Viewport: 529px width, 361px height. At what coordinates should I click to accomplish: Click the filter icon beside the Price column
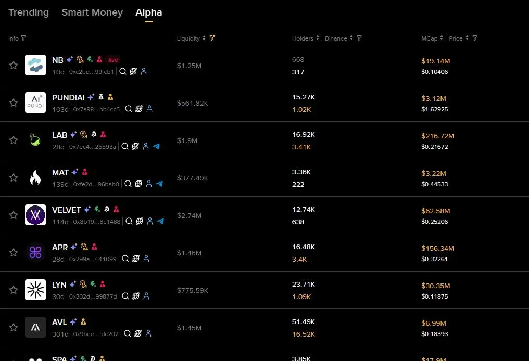pyautogui.click(x=474, y=38)
